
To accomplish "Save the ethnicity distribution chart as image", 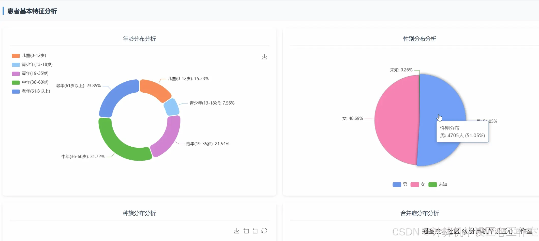I will 237,231.
